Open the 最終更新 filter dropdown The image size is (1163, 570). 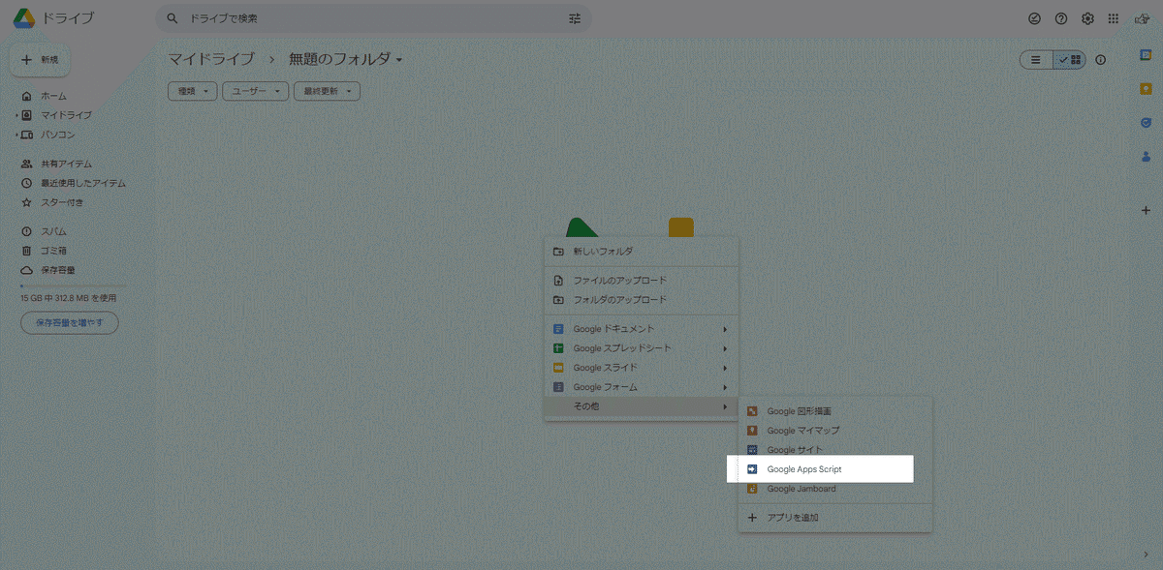pos(328,91)
